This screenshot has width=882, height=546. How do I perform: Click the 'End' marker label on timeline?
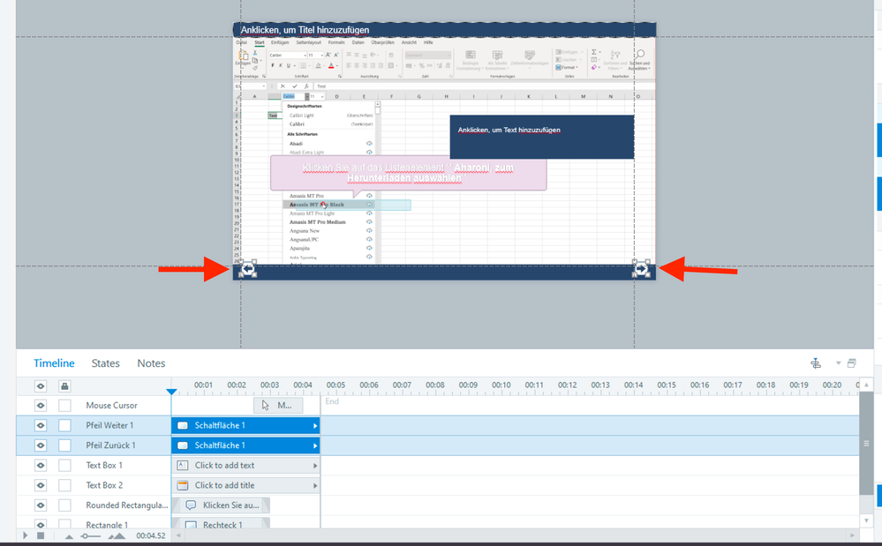click(x=332, y=401)
